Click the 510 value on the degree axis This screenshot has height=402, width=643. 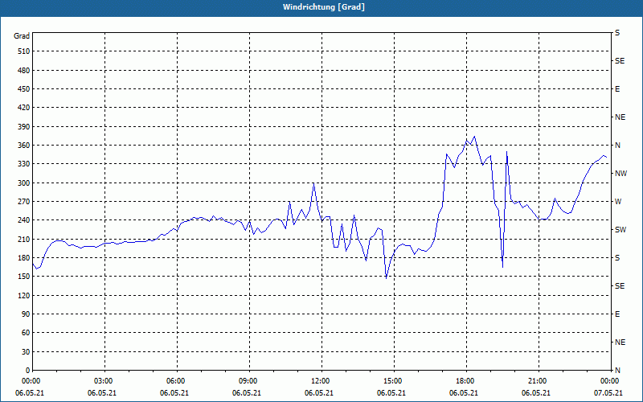(x=24, y=51)
